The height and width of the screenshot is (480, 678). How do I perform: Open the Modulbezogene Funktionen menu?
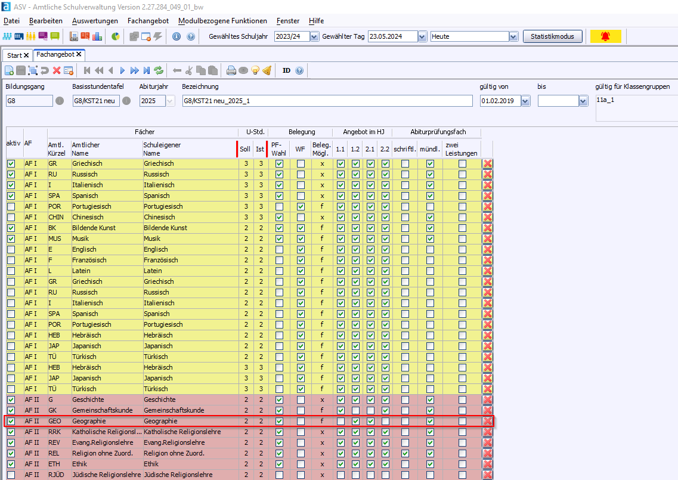(222, 21)
